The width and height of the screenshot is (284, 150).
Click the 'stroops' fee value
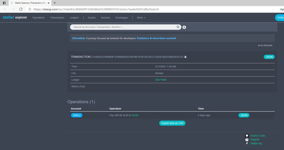pos(159,73)
